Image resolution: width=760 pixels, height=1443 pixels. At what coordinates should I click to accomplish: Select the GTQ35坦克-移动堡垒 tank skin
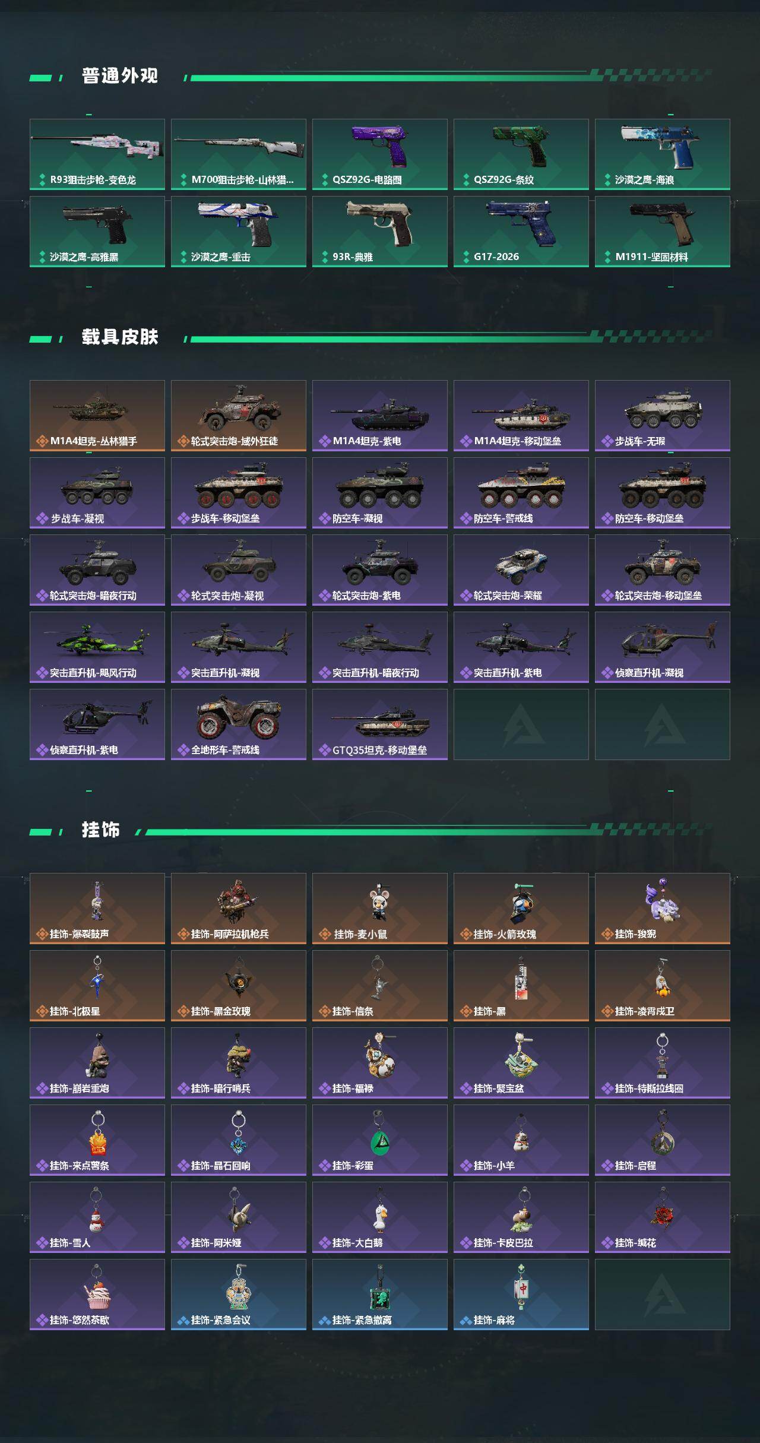(x=380, y=724)
